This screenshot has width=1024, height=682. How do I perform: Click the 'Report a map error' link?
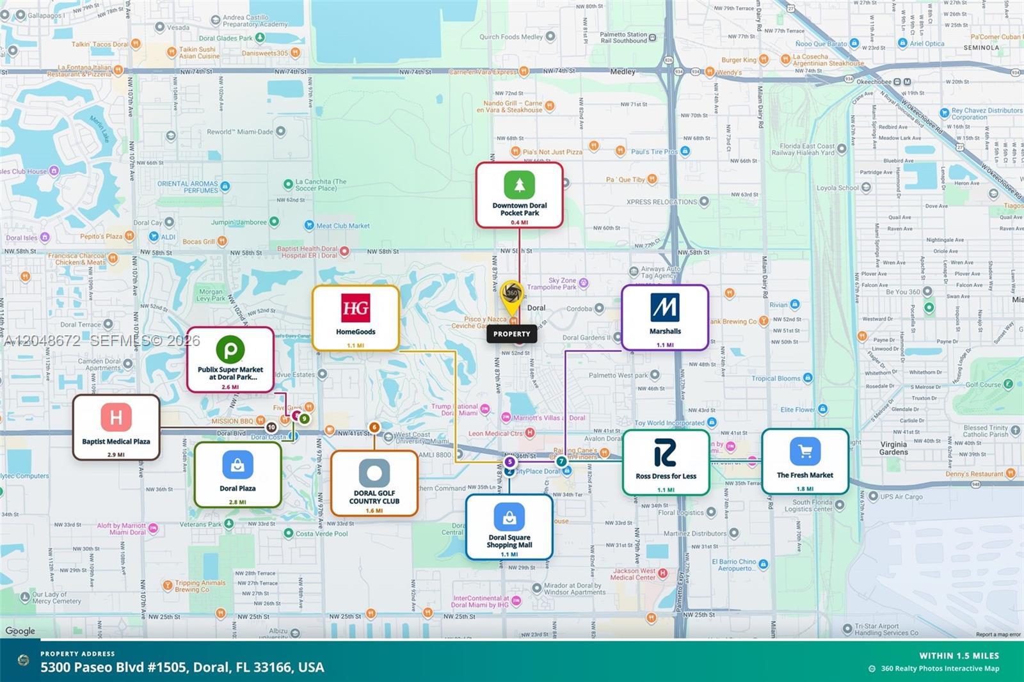click(998, 635)
